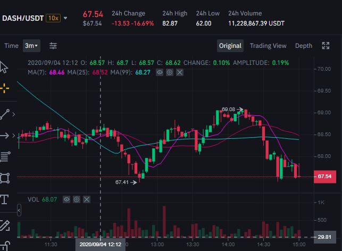The image size is (342, 251).
Task: Select the rectangle shape tool
Action: point(5,178)
